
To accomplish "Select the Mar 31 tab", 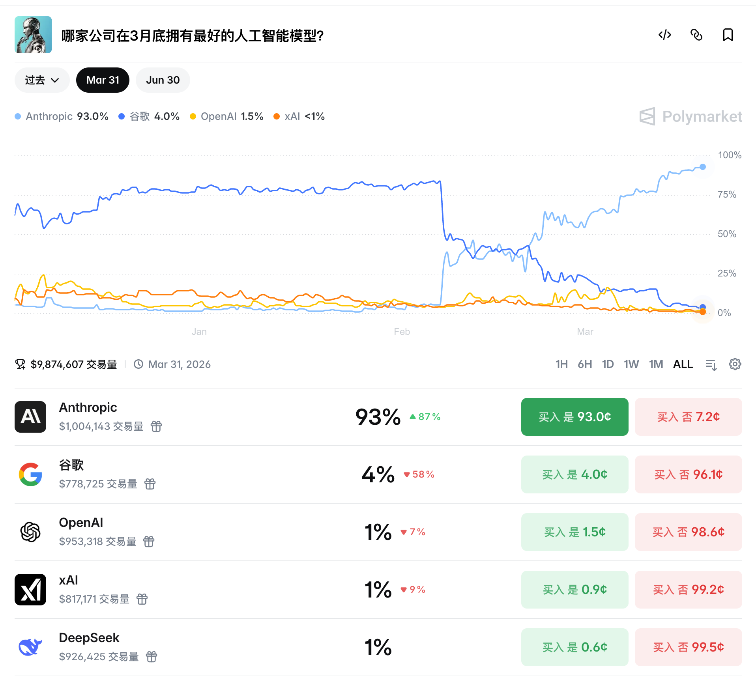I will click(x=103, y=80).
